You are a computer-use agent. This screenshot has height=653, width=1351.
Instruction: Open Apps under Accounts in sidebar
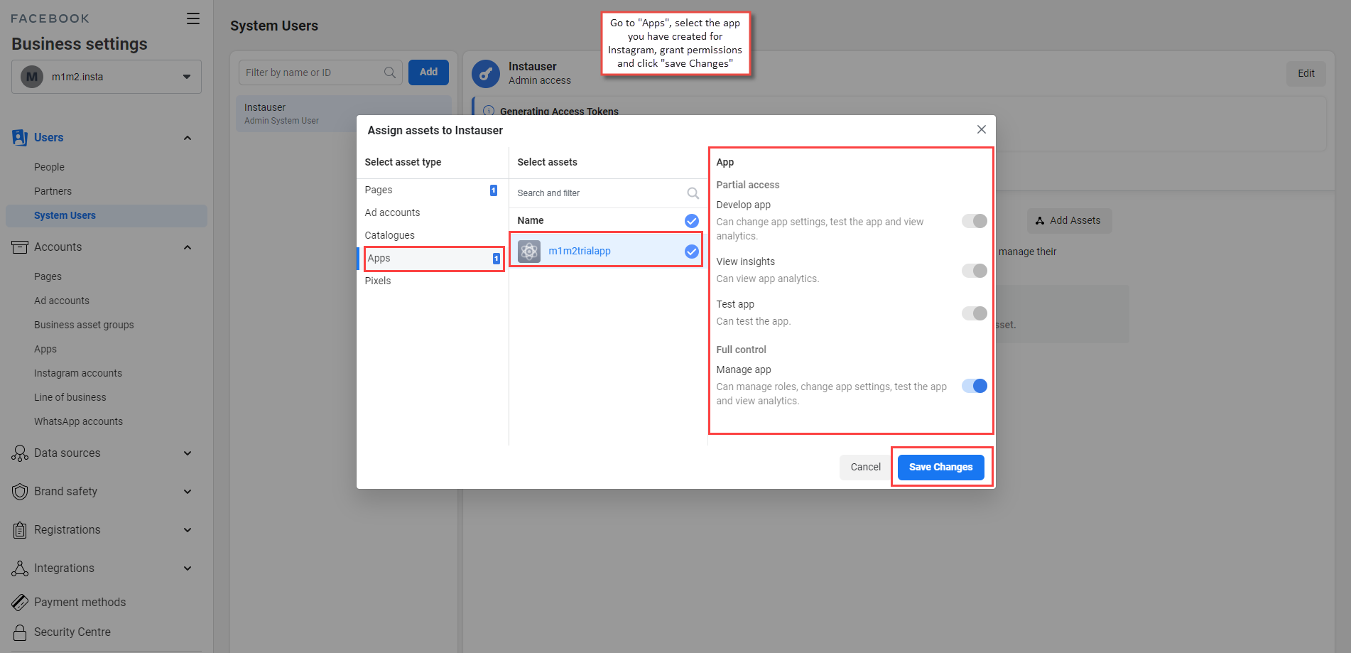click(45, 349)
